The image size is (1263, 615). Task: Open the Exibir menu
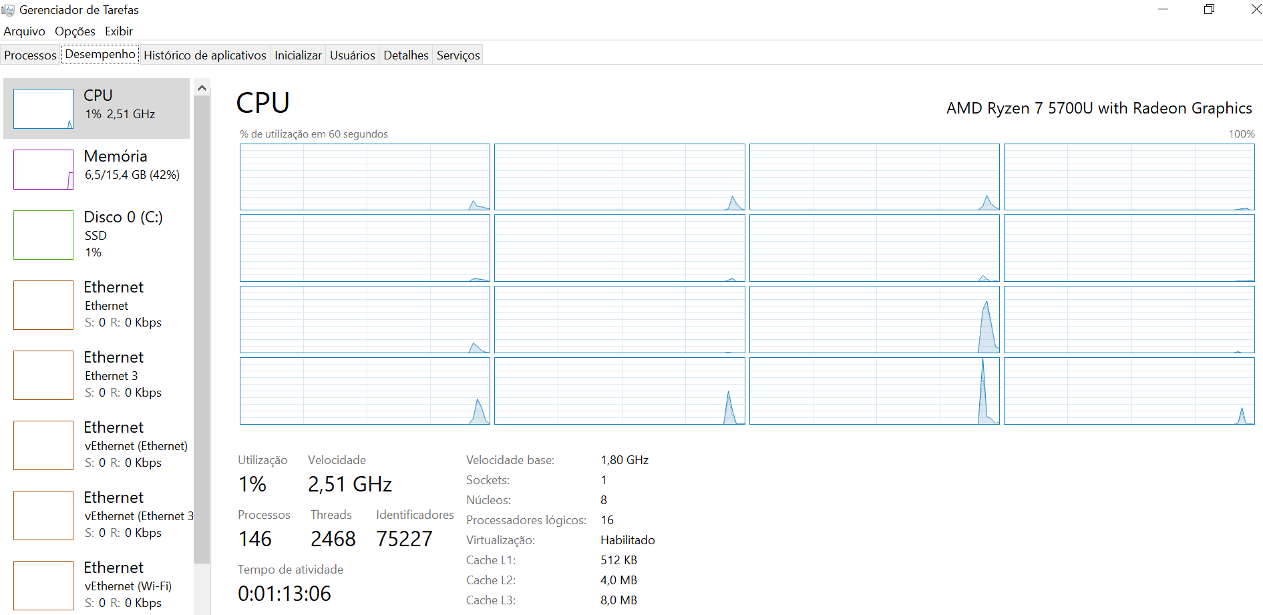pyautogui.click(x=119, y=31)
